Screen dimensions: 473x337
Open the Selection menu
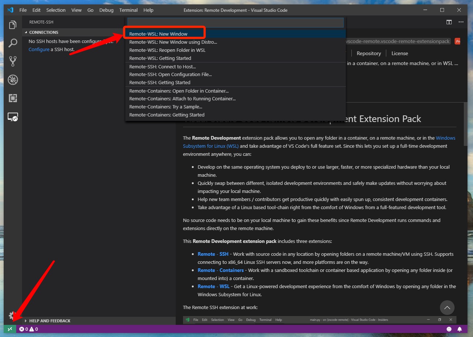coord(56,10)
